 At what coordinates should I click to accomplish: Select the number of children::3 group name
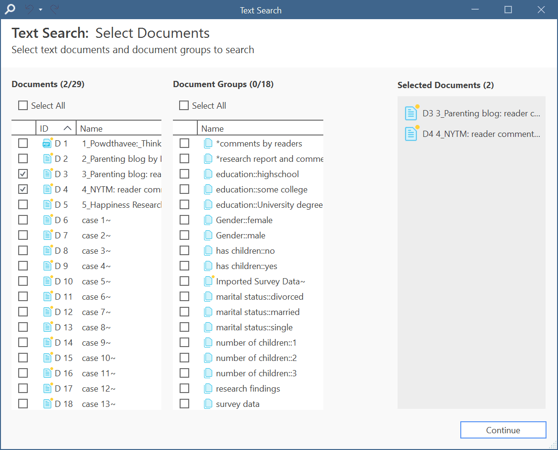click(256, 373)
